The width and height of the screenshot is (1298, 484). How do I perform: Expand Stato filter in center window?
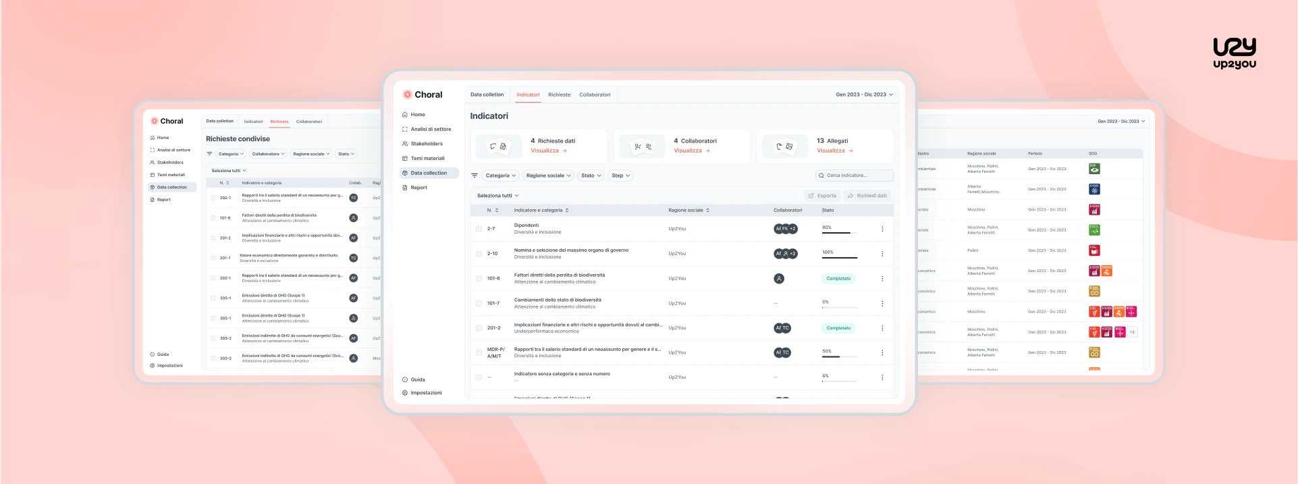[x=591, y=176]
